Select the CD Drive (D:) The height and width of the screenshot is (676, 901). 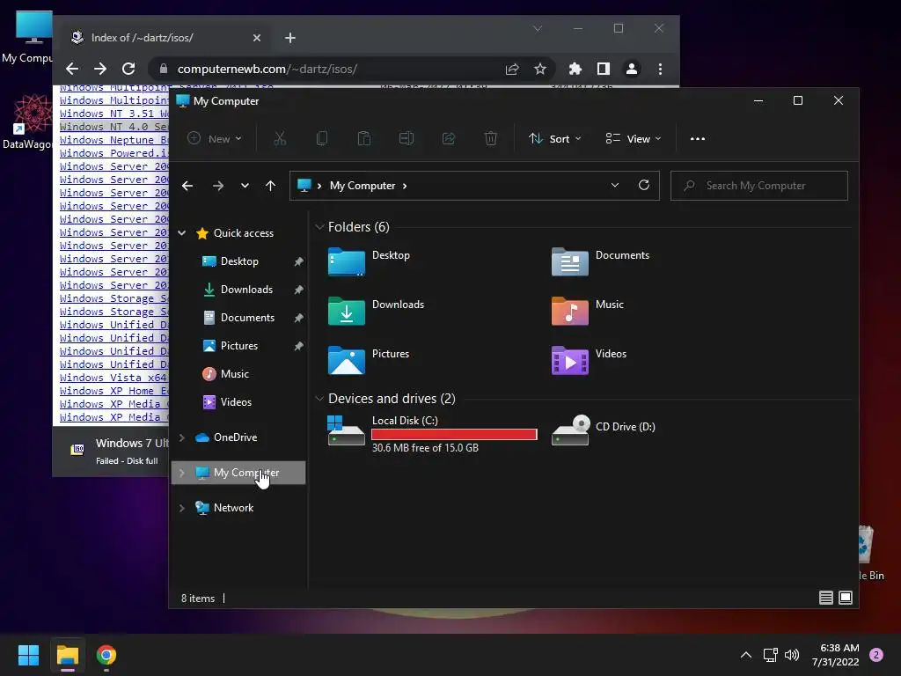(x=604, y=429)
